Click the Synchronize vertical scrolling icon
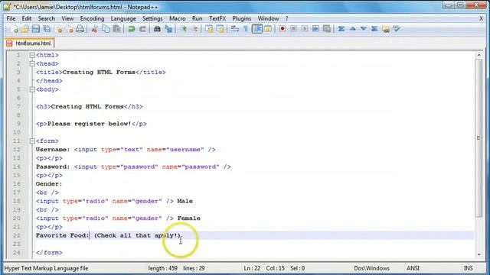The image size is (490, 275). point(209,29)
